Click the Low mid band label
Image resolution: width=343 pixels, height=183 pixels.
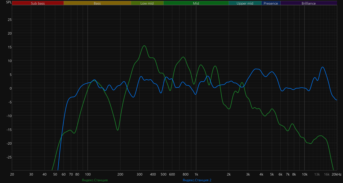pyautogui.click(x=147, y=3)
